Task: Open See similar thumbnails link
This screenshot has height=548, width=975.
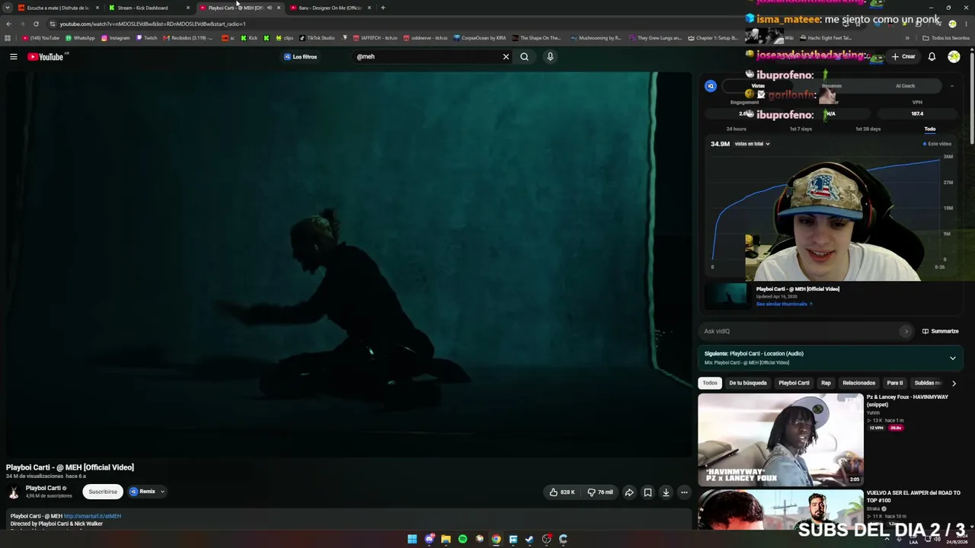Action: click(784, 304)
